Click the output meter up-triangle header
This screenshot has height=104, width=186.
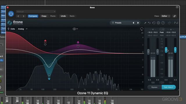click(x=171, y=29)
